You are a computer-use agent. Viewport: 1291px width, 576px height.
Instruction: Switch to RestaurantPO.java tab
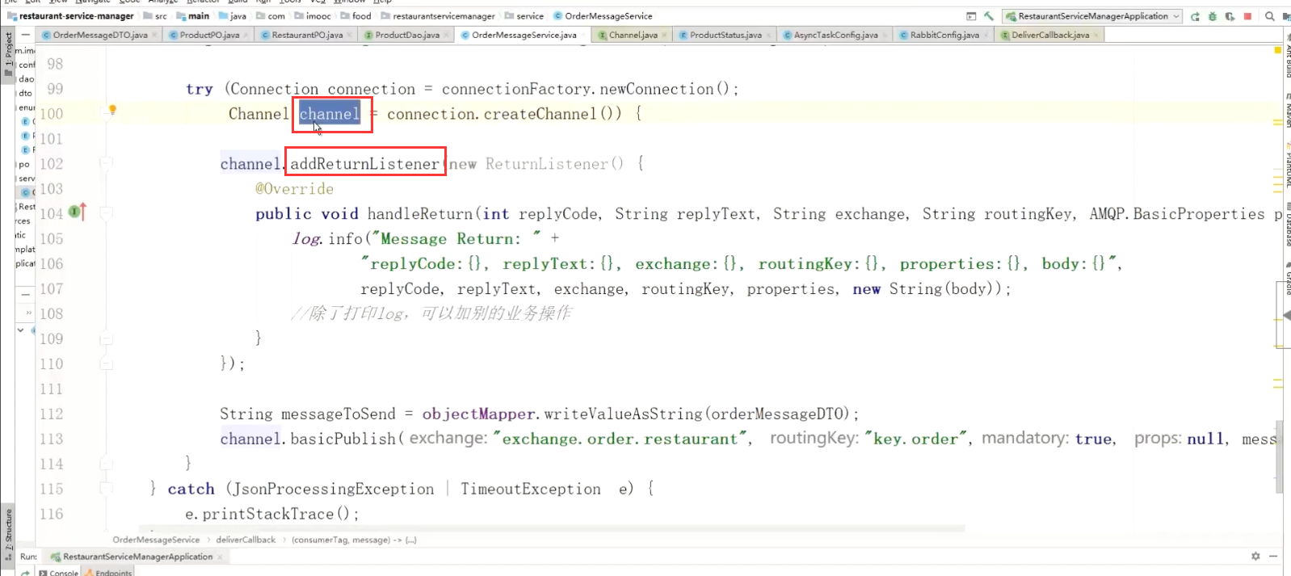click(x=307, y=35)
